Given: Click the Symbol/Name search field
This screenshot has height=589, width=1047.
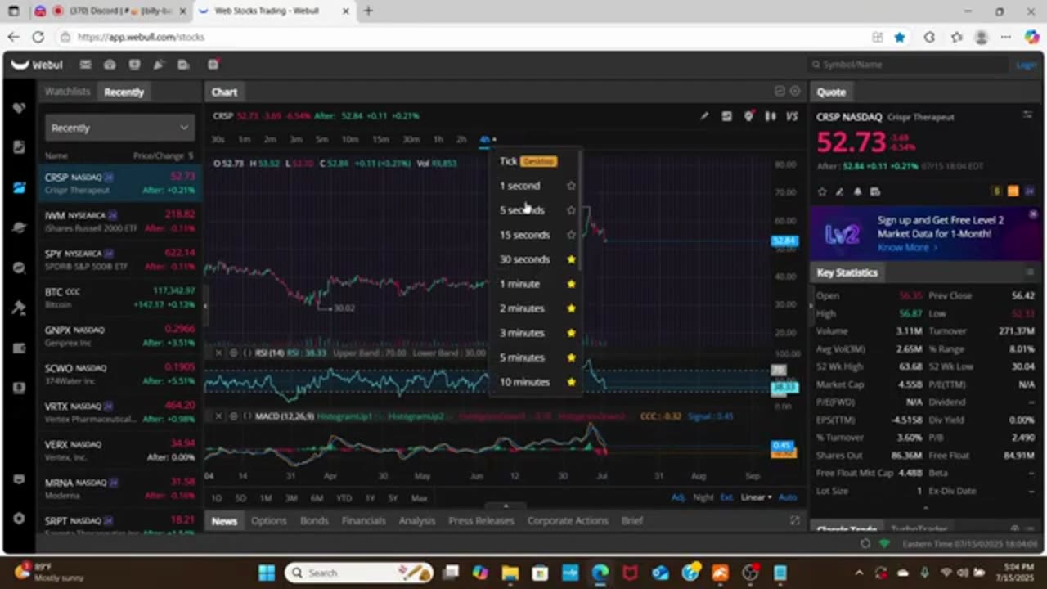Looking at the screenshot, I should tap(908, 65).
